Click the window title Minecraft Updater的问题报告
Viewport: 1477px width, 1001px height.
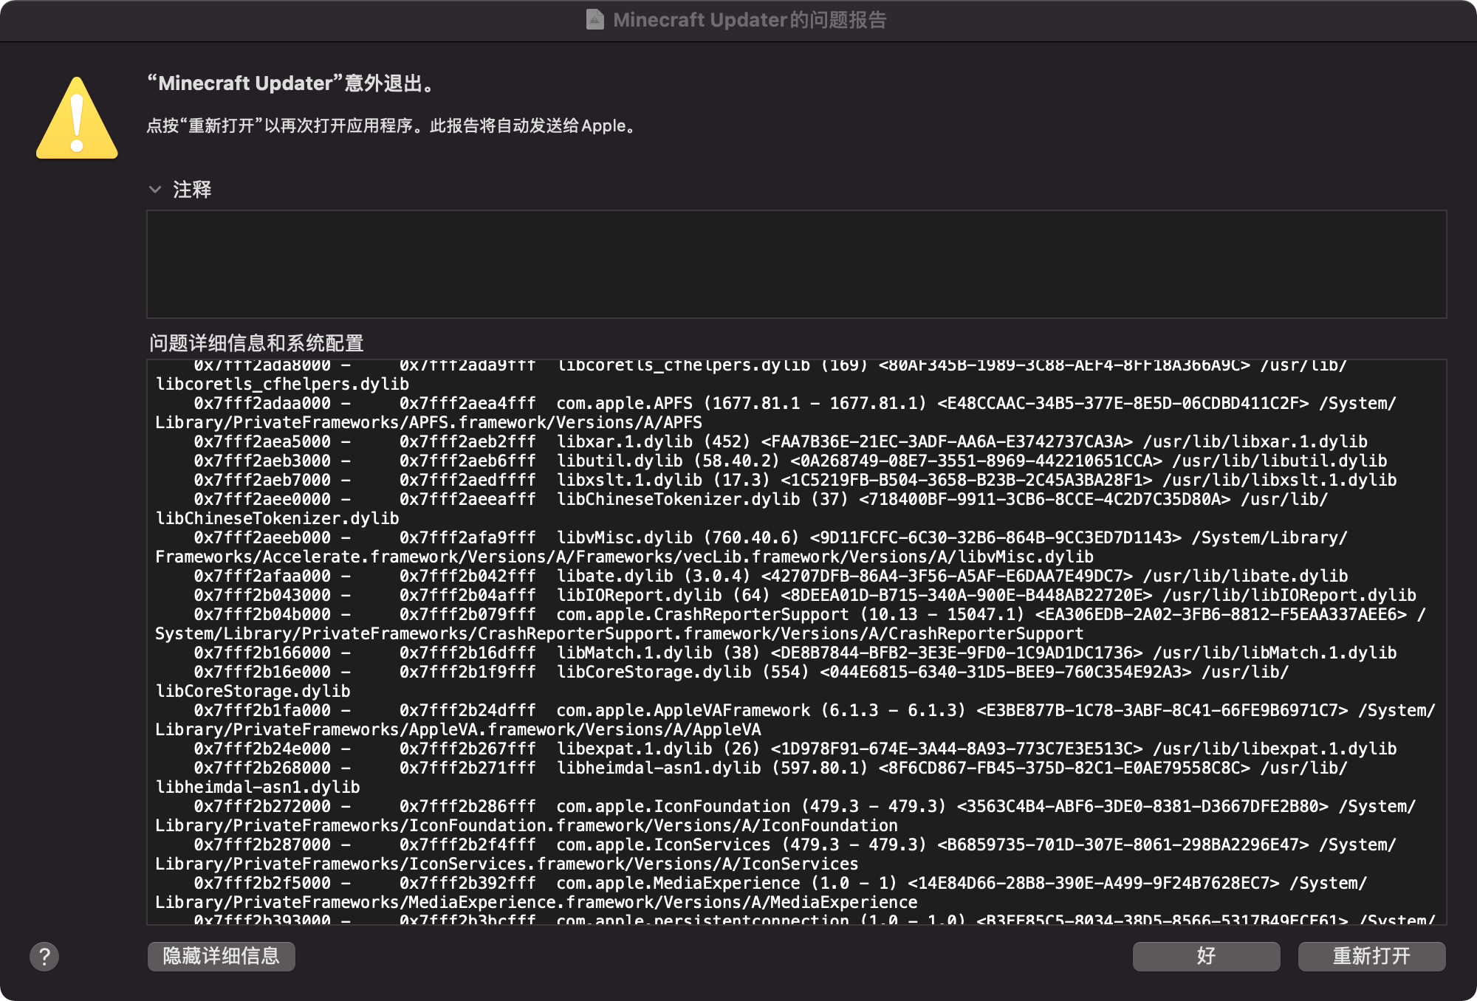[x=749, y=20]
